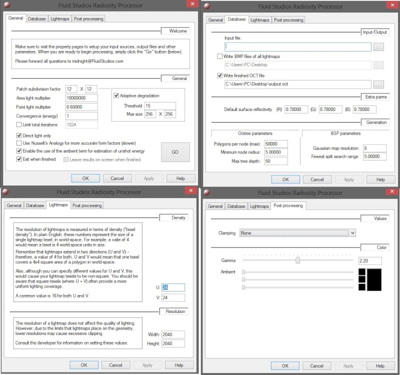Click Help in the Lightmaps window
Image resolution: width=400 pixels, height=375 pixels.
(179, 365)
